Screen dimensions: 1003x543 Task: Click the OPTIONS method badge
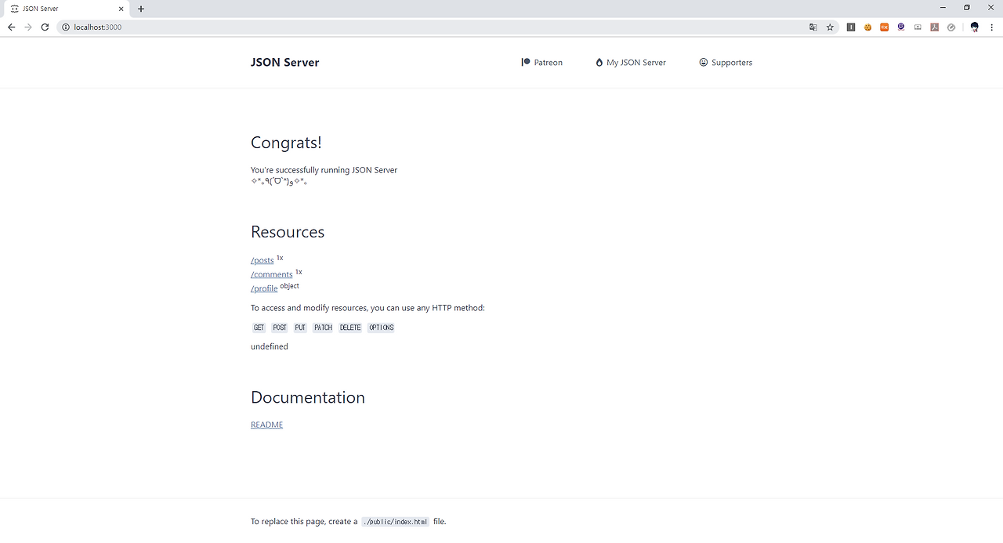point(381,328)
